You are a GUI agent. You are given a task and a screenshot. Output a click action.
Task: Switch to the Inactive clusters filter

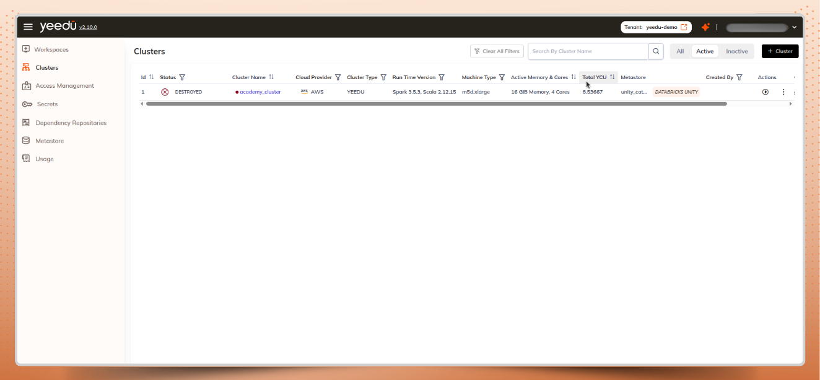(x=736, y=51)
